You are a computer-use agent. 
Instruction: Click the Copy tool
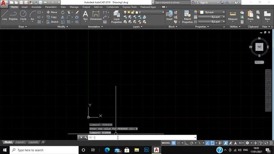52,17
